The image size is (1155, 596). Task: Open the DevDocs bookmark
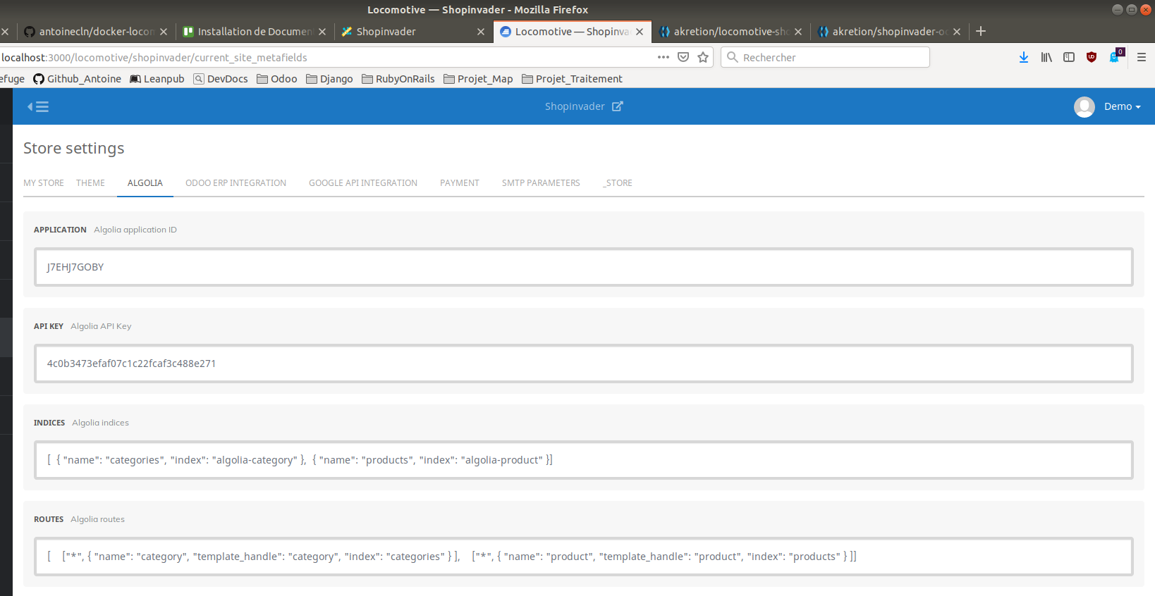(x=221, y=79)
